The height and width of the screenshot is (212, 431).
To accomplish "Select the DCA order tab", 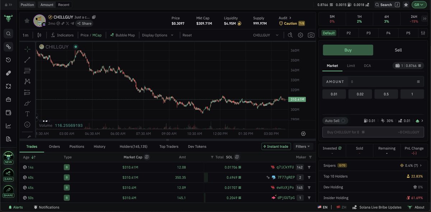I will [x=367, y=66].
